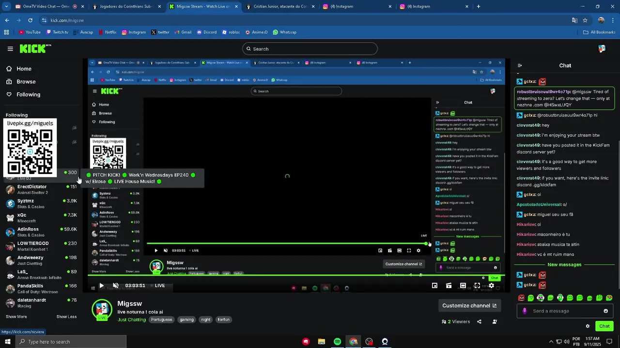This screenshot has width=620, height=348.
Task: Focus the Send a message input
Action: click(564, 311)
